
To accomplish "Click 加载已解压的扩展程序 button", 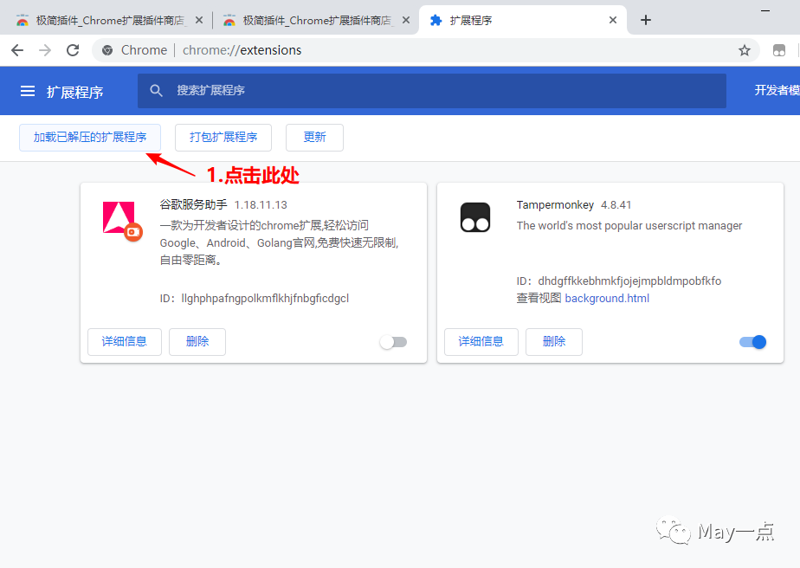I will click(x=90, y=138).
